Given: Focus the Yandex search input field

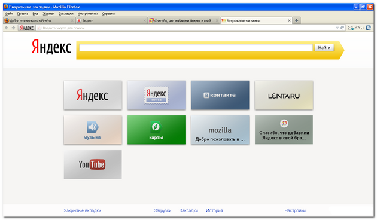Looking at the screenshot, I should pos(196,48).
